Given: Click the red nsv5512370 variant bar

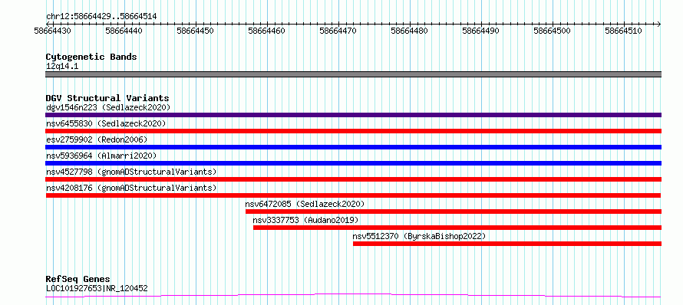Looking at the screenshot, I should pos(507,244).
